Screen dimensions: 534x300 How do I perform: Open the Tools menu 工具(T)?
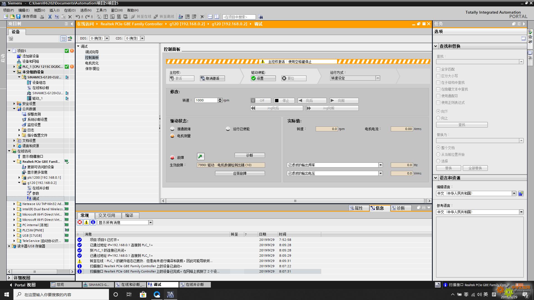point(101,10)
